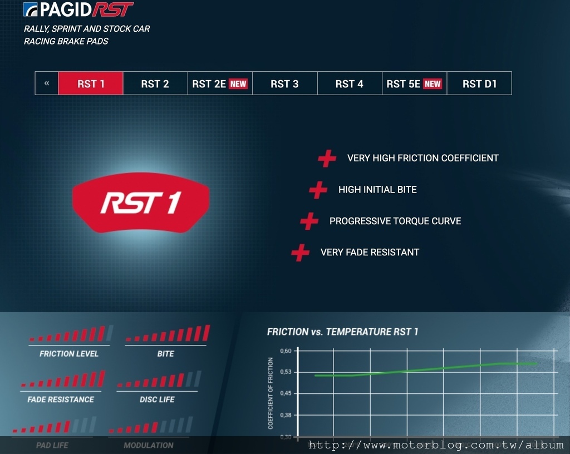Click the High Initial Bite text
The height and width of the screenshot is (454, 570).
pos(377,190)
